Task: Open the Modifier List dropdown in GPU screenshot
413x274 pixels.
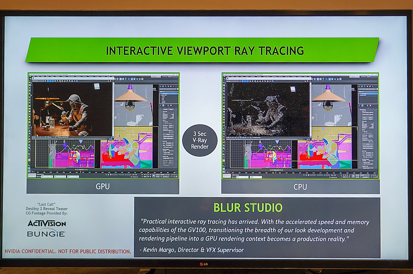Action: [169, 92]
